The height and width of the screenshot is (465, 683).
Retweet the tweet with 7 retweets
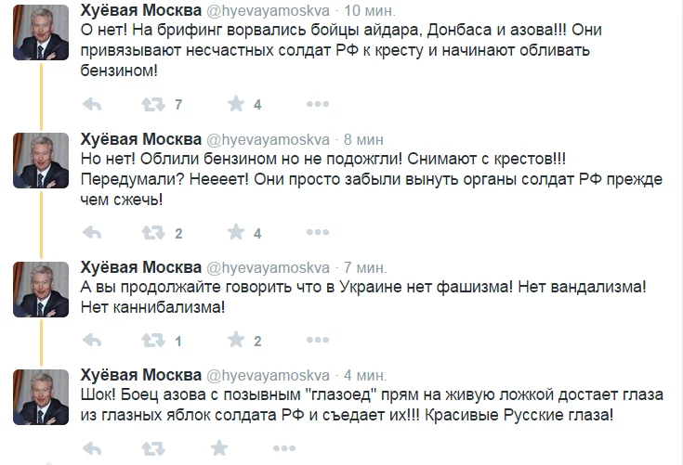point(152,103)
